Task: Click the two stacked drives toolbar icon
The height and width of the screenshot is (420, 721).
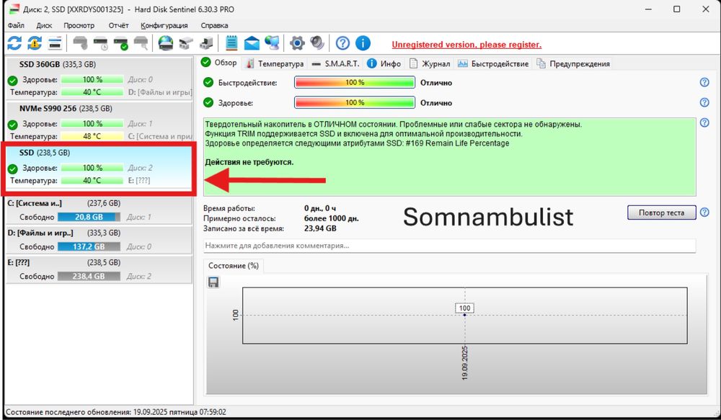Action: tap(186, 43)
